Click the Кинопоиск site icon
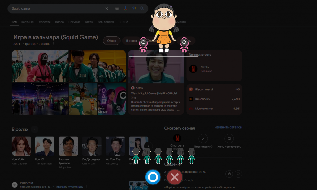317x190 pixels. coord(191,99)
